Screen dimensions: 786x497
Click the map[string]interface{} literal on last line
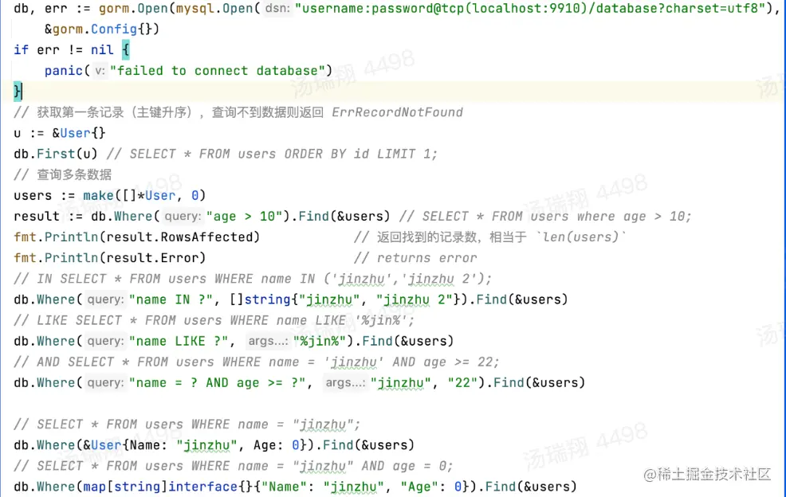click(x=276, y=487)
